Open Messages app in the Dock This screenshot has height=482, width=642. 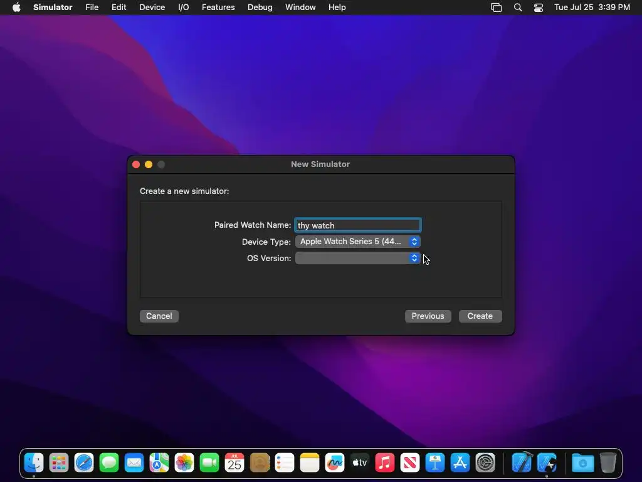[x=109, y=463]
